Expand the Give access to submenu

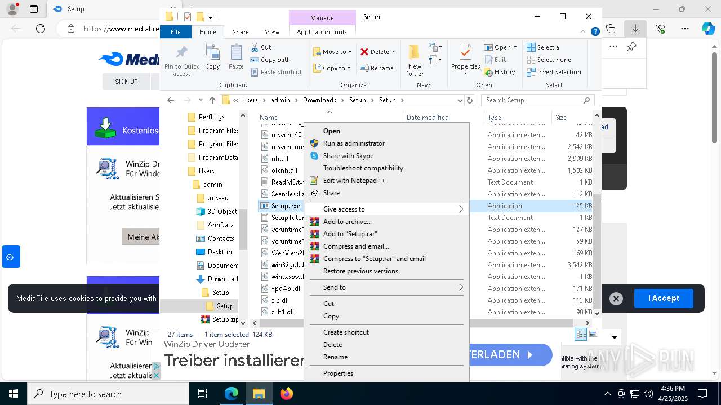click(386, 209)
